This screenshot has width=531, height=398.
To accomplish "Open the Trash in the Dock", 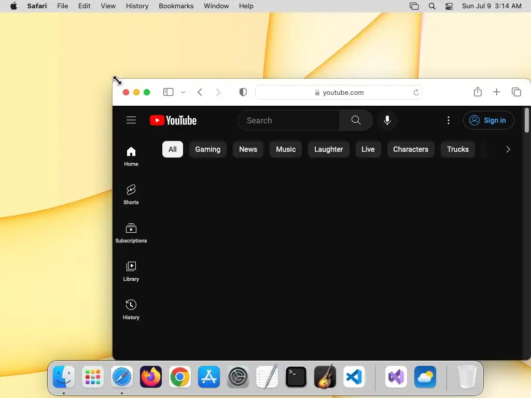I will click(x=467, y=376).
